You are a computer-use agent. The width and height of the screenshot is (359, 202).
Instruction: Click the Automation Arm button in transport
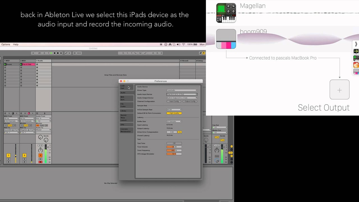pyautogui.click(x=66, y=53)
